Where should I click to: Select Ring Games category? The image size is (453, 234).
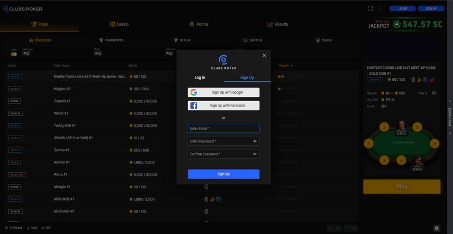(40, 40)
